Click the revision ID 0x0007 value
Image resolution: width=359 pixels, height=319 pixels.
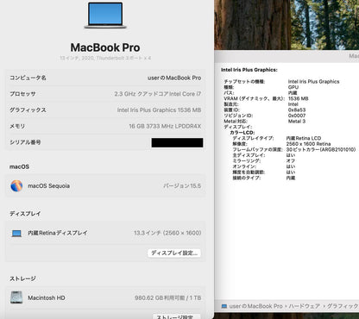pos(297,116)
